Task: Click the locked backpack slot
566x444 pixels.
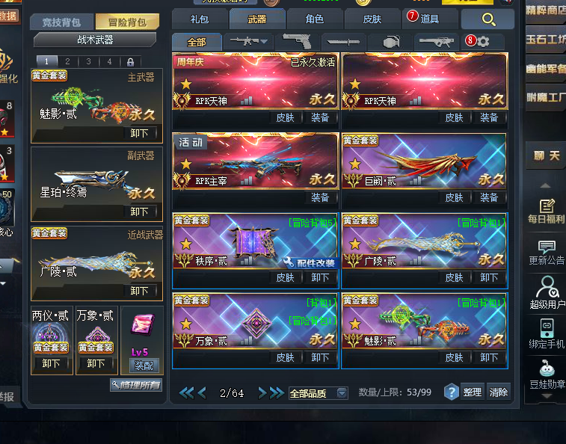Action: 130,62
